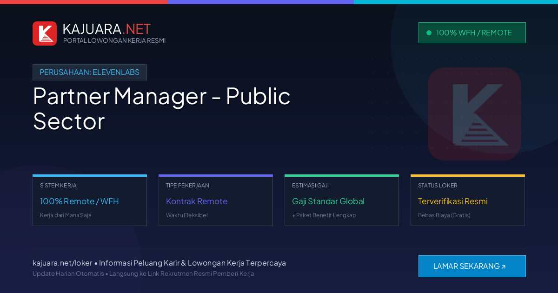Click the Update Harian Otomatis footer line
This screenshot has height=293, width=558.
coord(143,273)
